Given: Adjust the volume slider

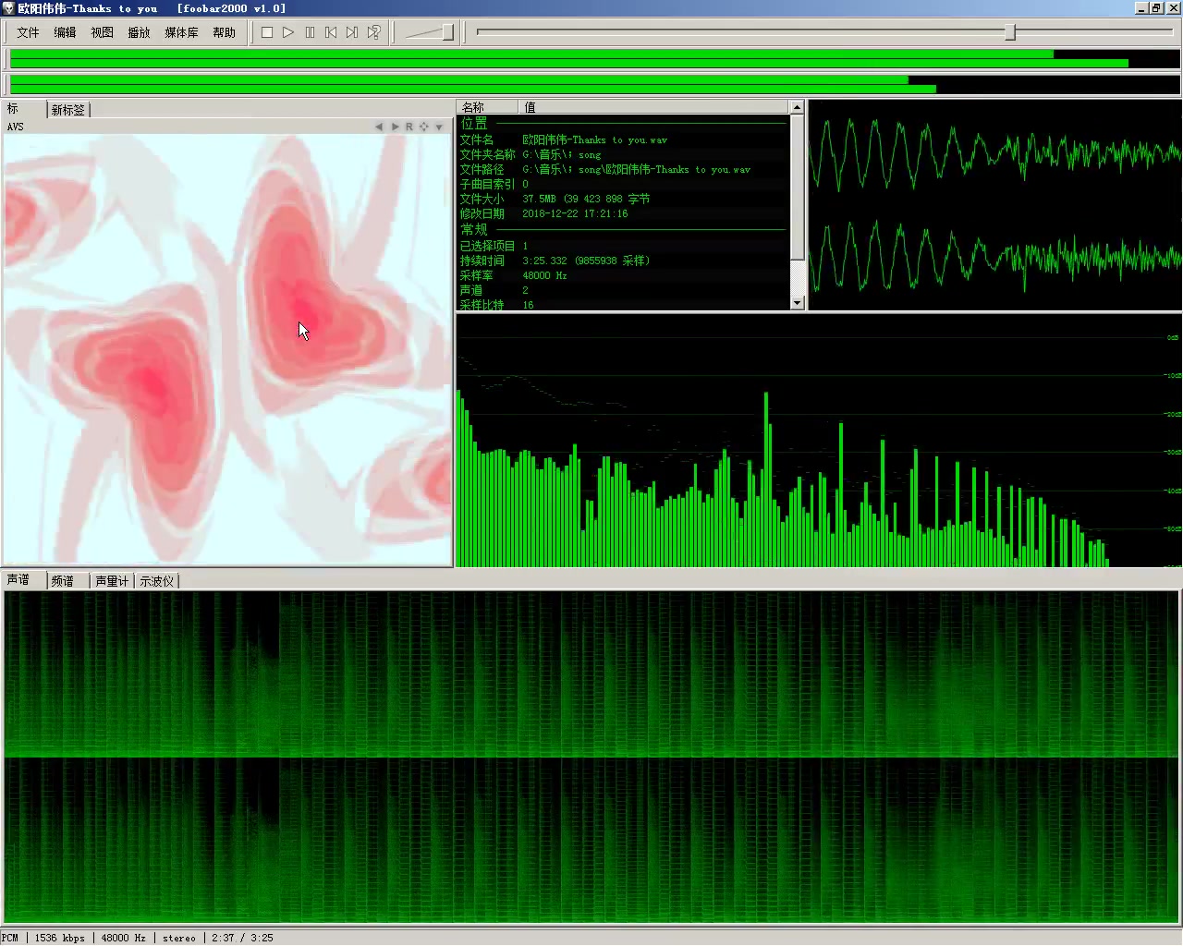Looking at the screenshot, I should 448,32.
